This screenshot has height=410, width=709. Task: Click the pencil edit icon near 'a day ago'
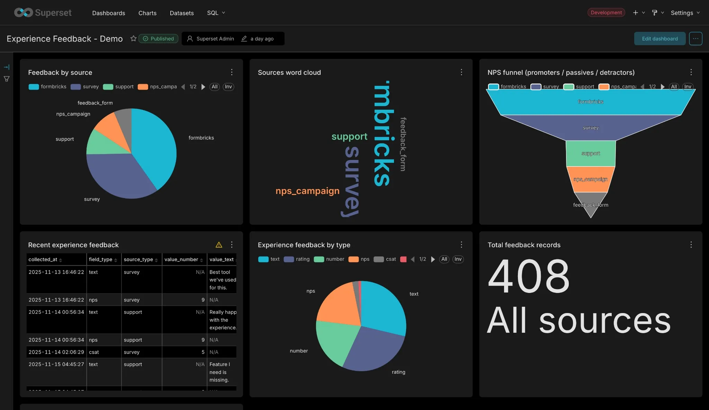click(x=244, y=38)
